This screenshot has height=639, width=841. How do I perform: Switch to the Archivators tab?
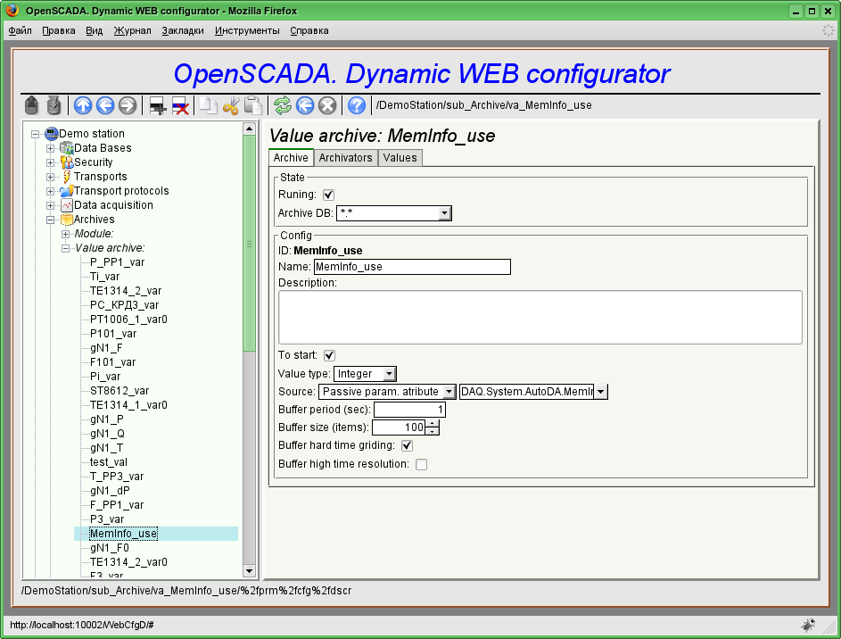(345, 158)
